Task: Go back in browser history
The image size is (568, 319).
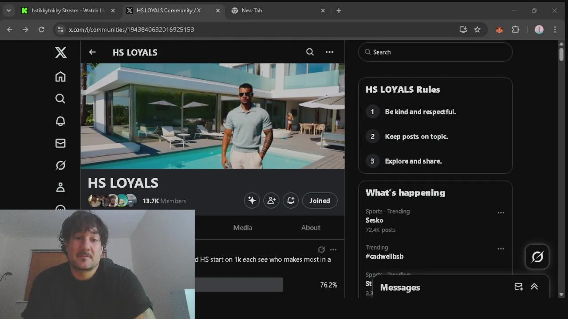Action: (x=10, y=30)
